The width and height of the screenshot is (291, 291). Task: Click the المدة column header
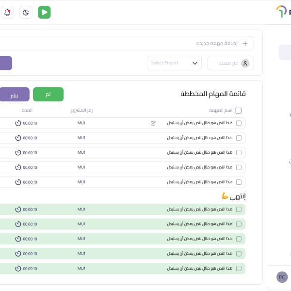pos(27,111)
